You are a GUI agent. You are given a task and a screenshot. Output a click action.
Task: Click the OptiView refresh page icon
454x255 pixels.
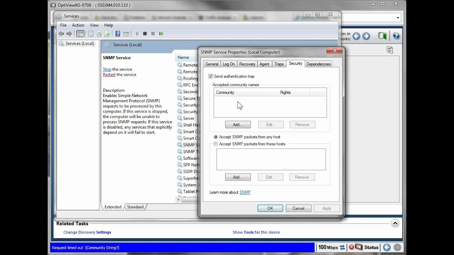pyautogui.click(x=390, y=50)
